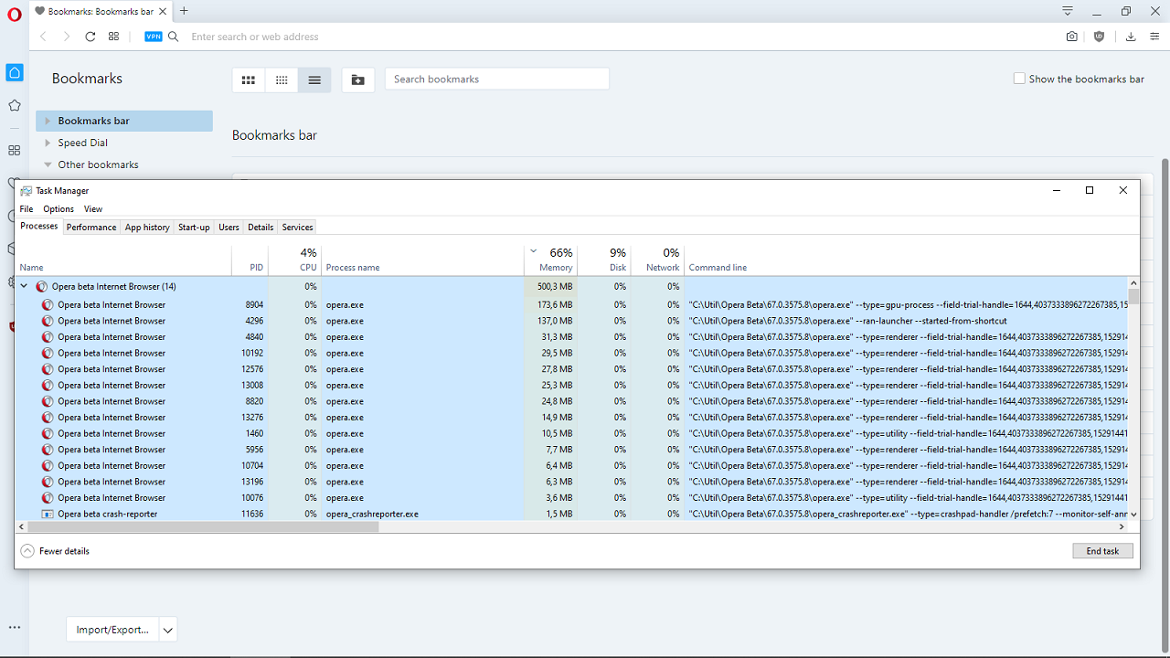Click the new bookmark folder icon
This screenshot has width=1170, height=658.
(358, 80)
